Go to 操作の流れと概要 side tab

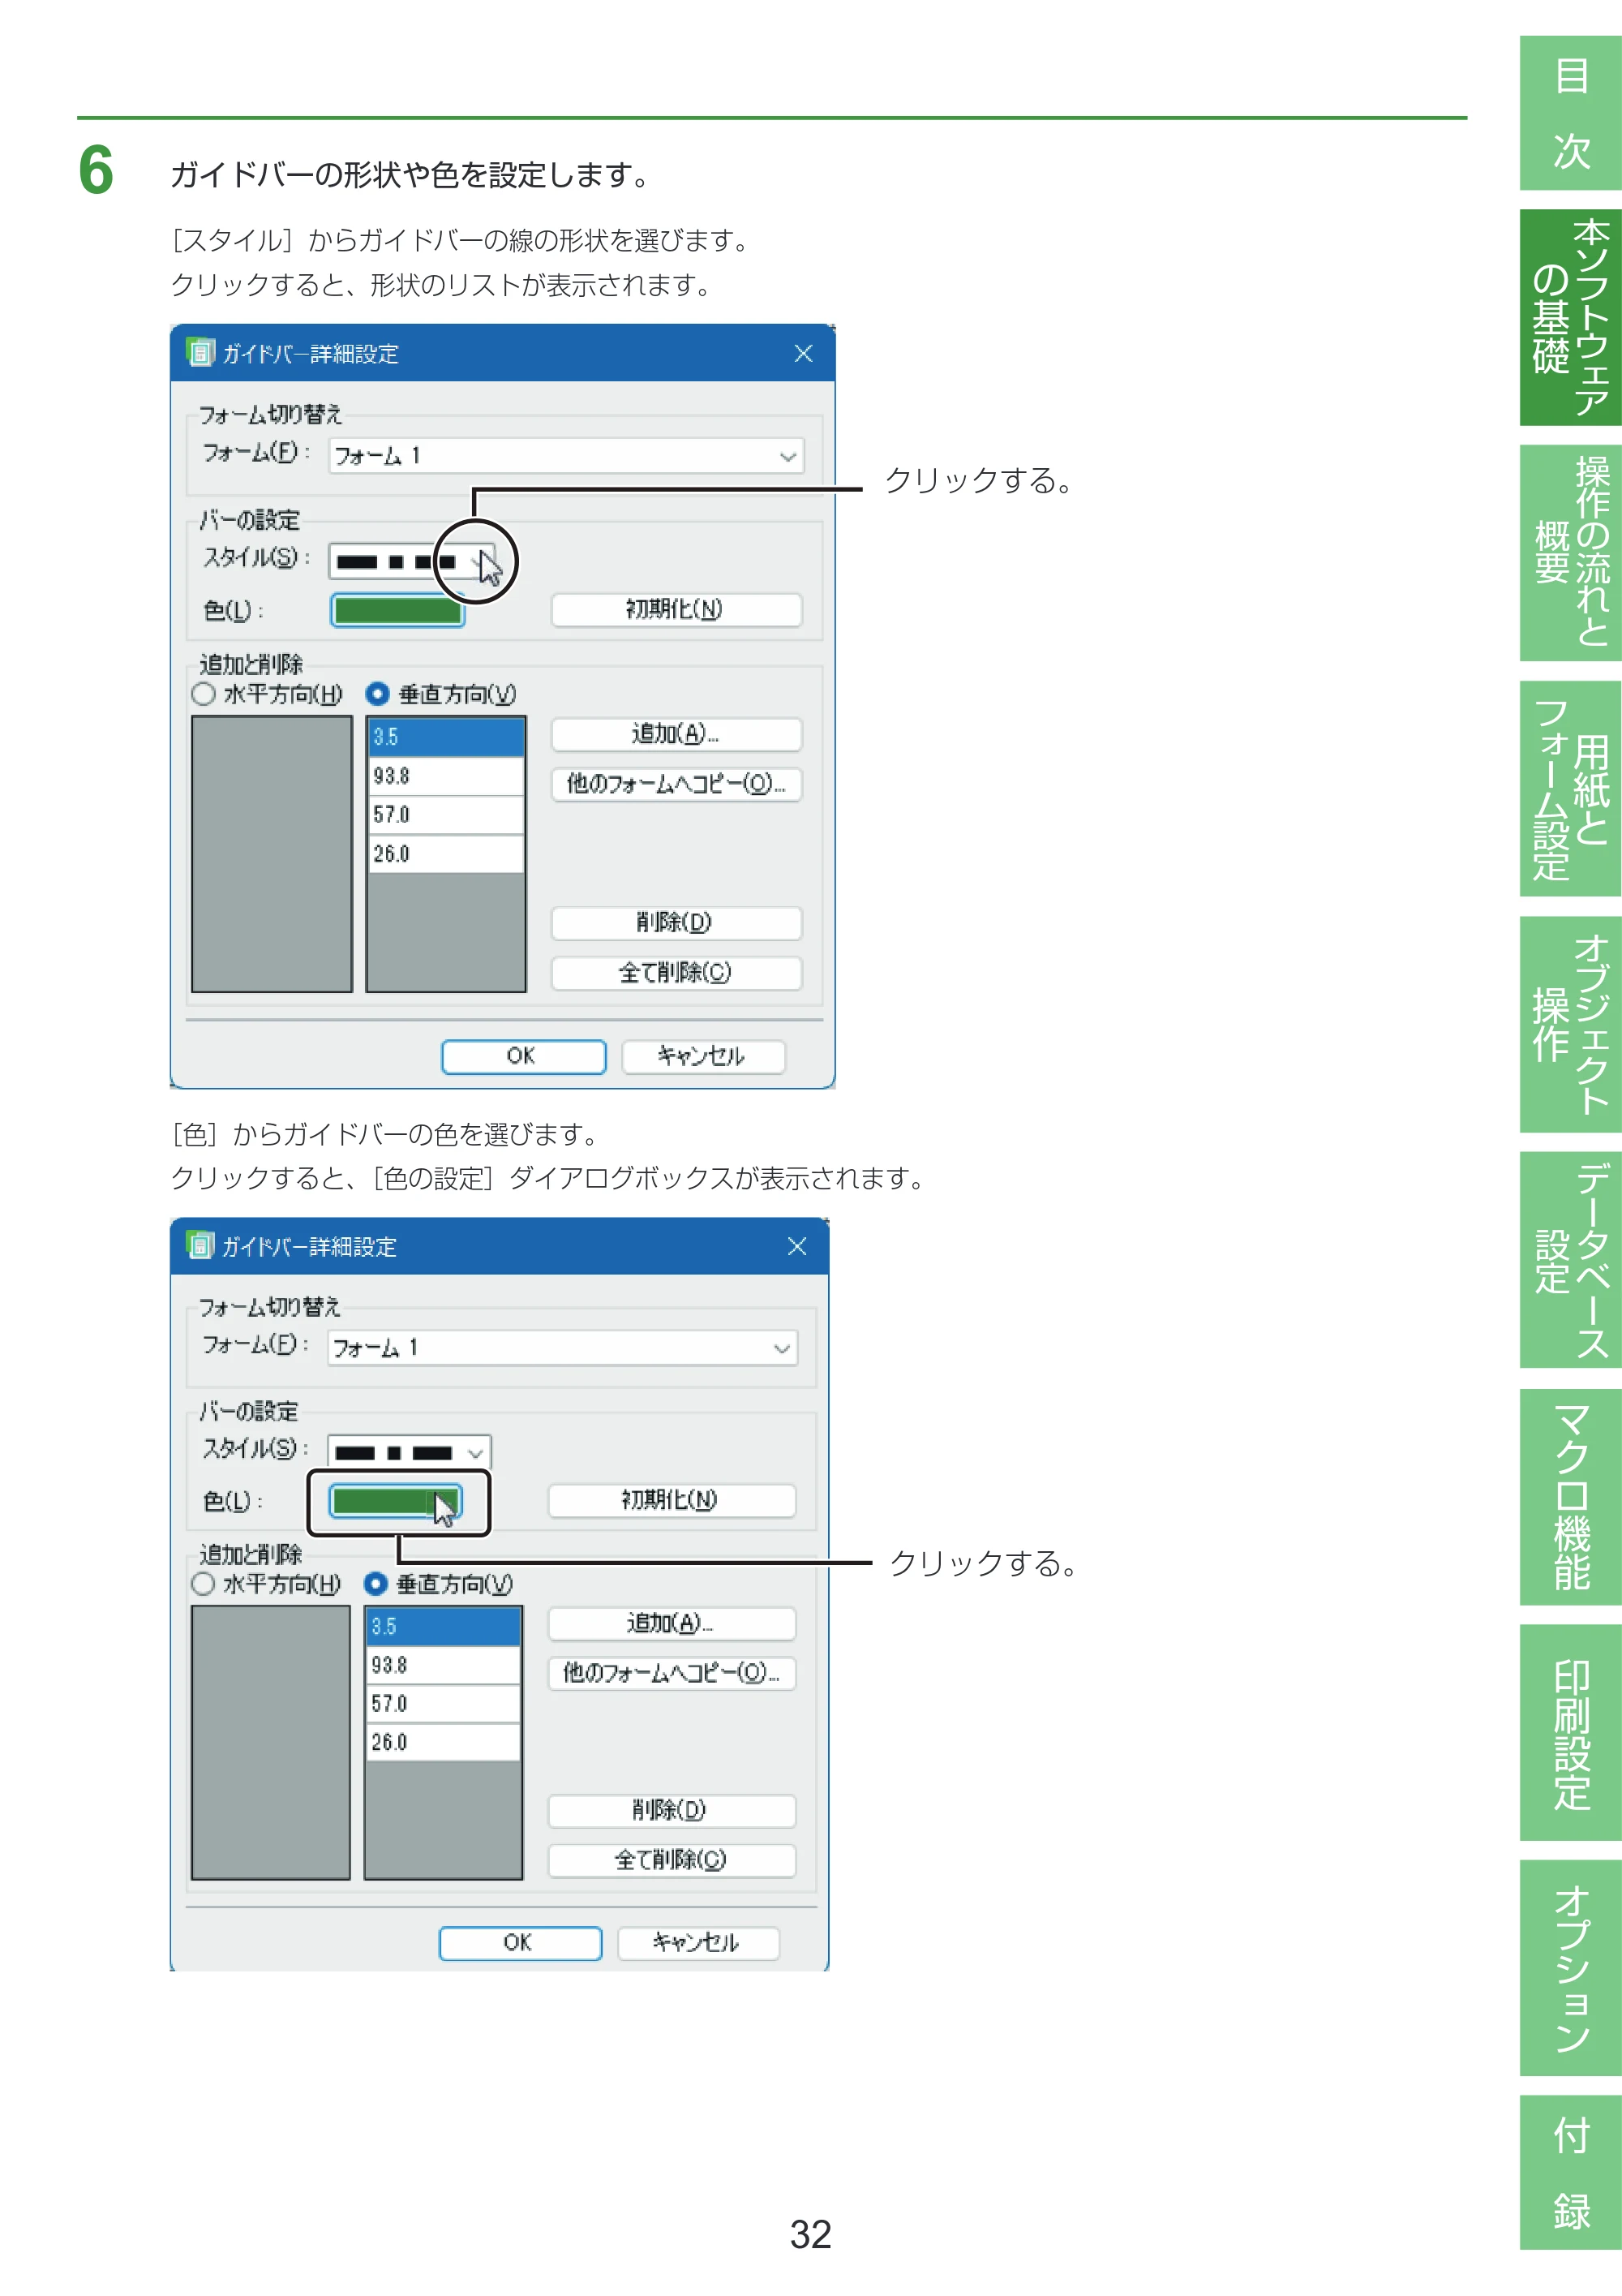tap(1570, 553)
